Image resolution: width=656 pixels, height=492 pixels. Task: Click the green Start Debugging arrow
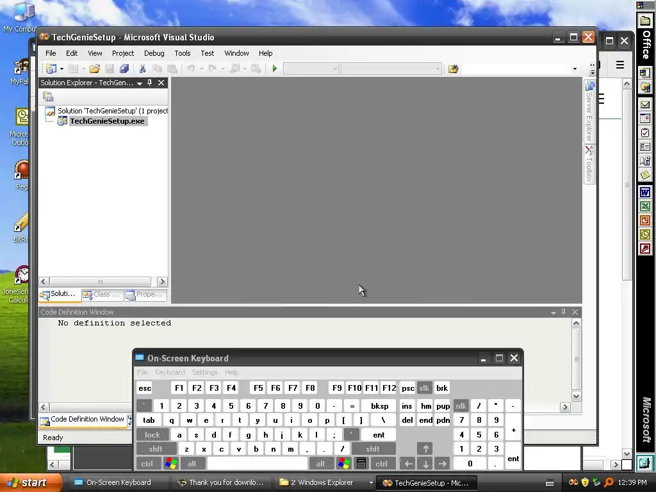[274, 68]
